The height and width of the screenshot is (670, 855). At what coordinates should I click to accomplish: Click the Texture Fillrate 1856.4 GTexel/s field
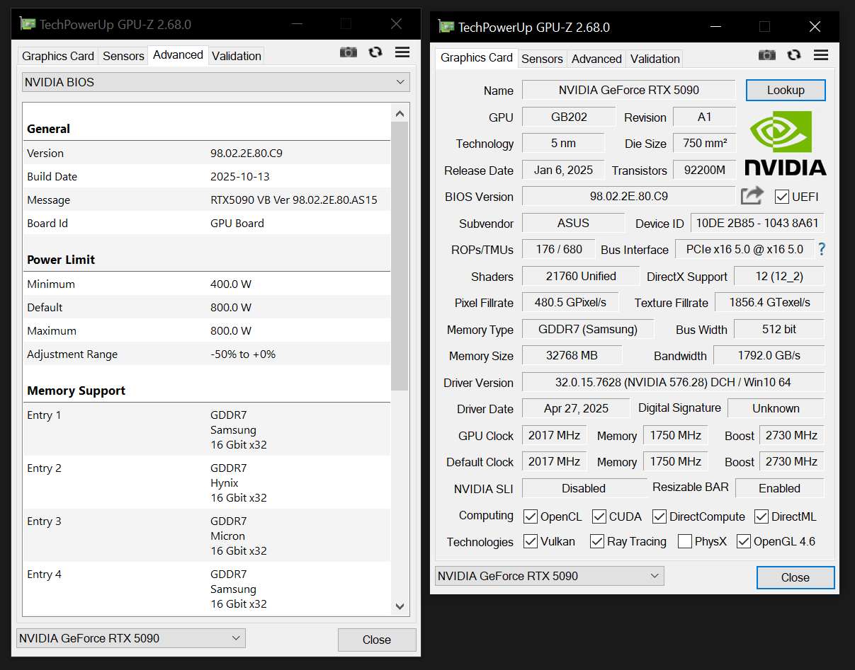click(769, 302)
